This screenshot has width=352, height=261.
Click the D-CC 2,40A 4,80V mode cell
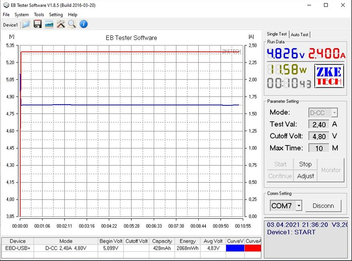pyautogui.click(x=66, y=248)
